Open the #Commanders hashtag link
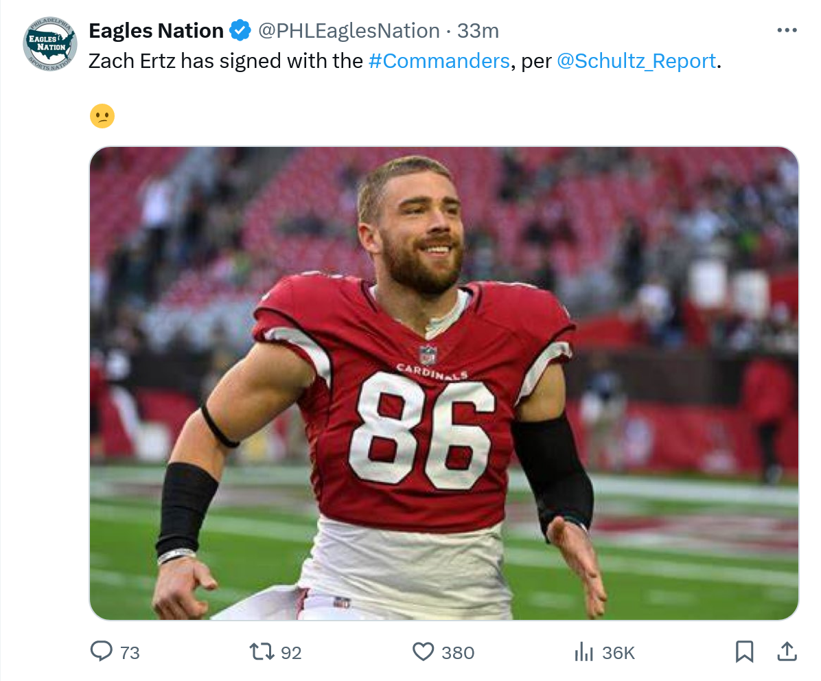Viewport: 821px width, 681px height. pos(439,61)
